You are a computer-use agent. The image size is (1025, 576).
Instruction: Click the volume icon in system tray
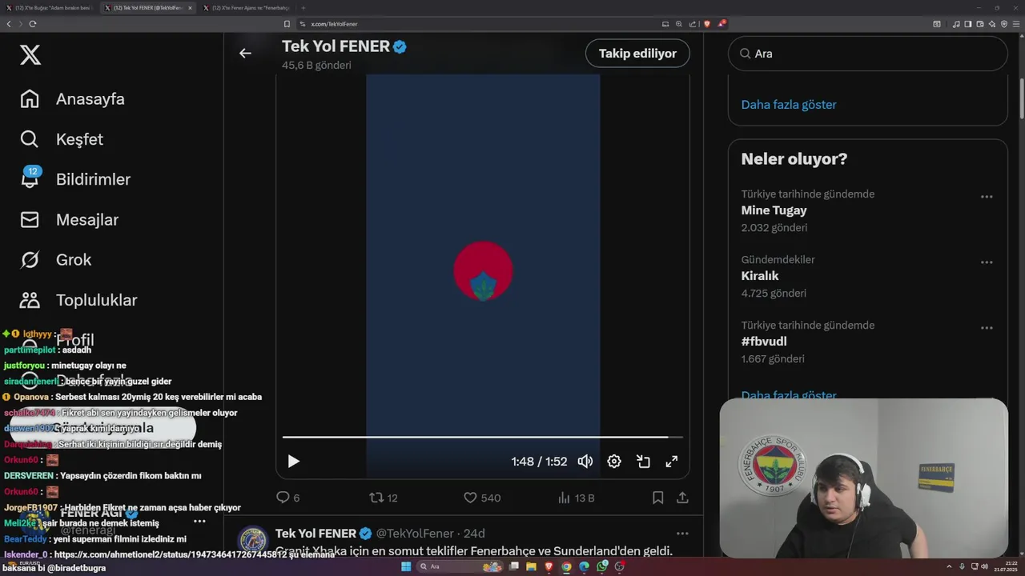click(x=983, y=566)
